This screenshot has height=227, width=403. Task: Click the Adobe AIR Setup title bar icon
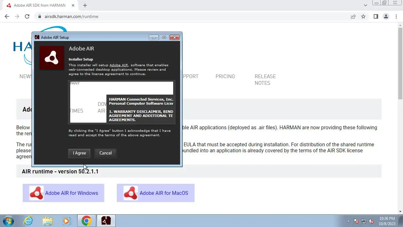[37, 37]
